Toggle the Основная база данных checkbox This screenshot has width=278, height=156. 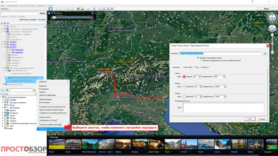[3, 97]
